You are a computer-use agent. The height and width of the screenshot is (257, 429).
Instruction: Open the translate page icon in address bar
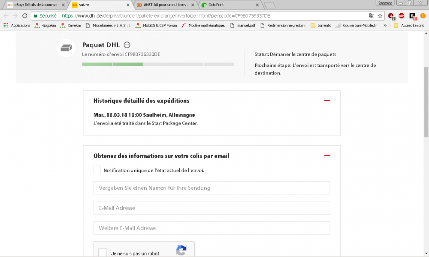[371, 16]
